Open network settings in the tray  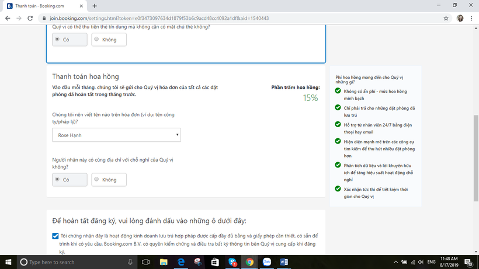click(413, 262)
